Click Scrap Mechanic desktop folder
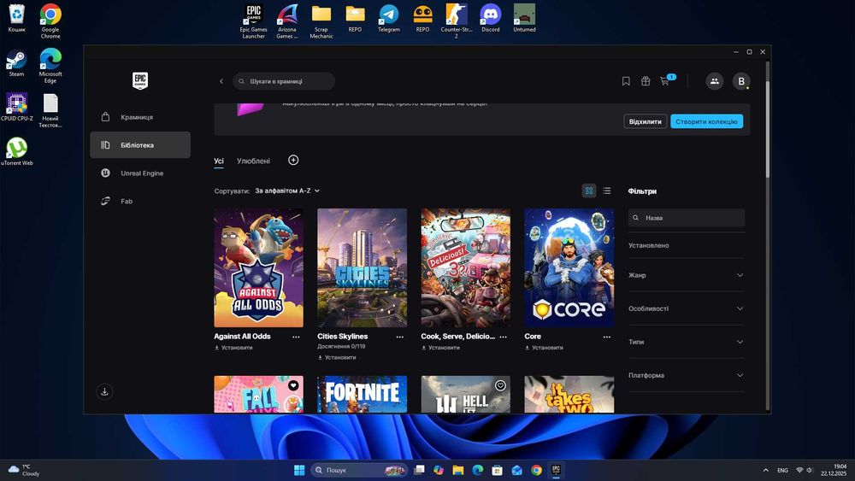Screen dimensions: 855x481 (321, 21)
